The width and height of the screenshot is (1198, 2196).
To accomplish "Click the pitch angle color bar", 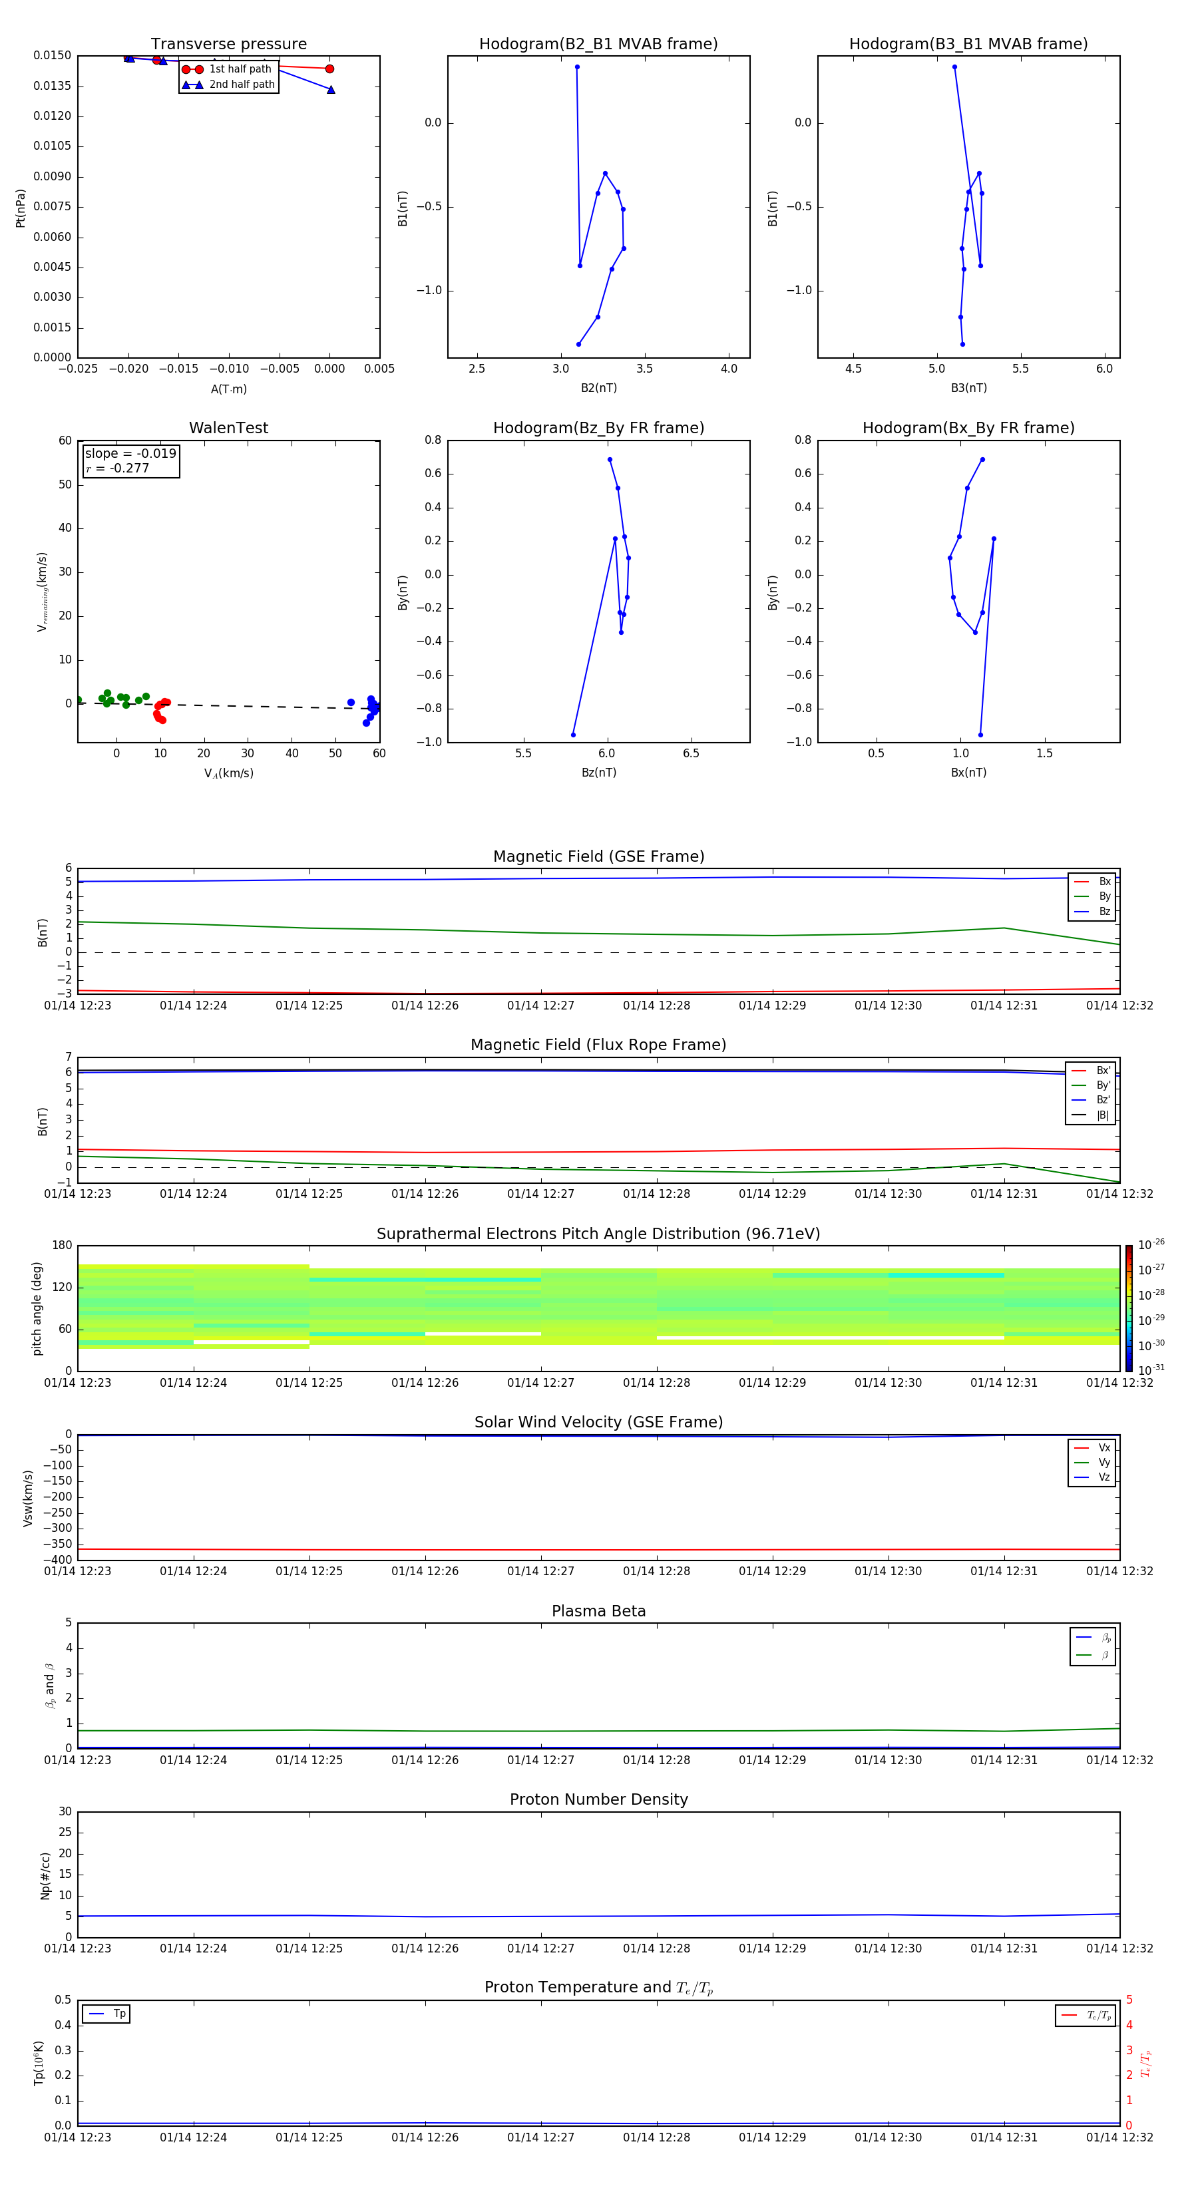I will coord(1128,1308).
